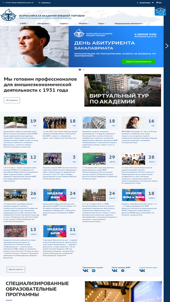Image resolution: width=170 pixels, height=302 pixels.
Task: Click the academy globe logo
Action: (8, 15)
